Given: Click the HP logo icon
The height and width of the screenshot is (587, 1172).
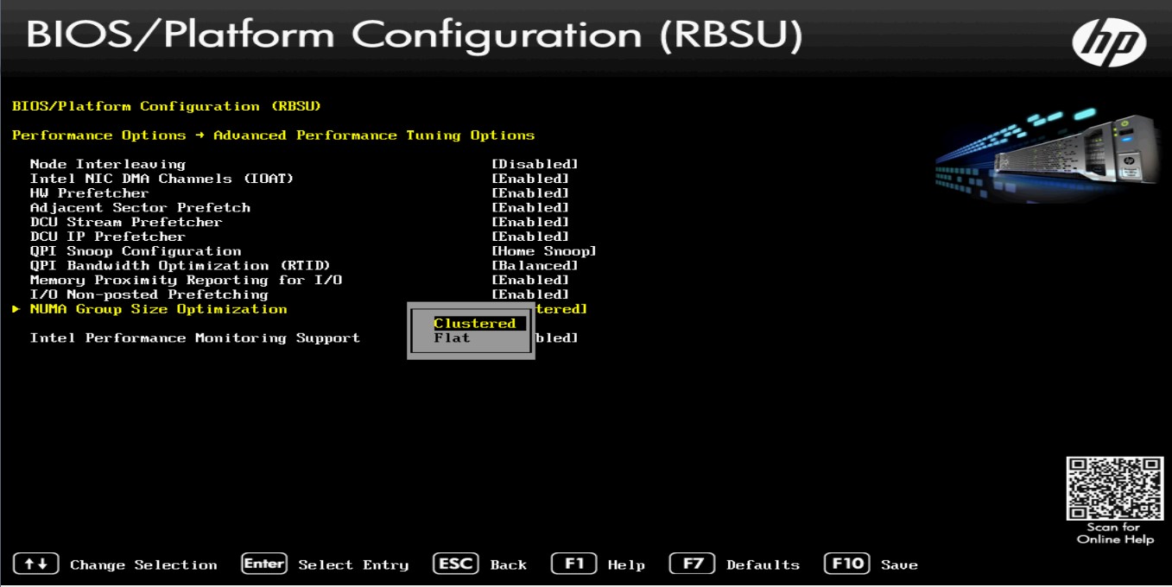Looking at the screenshot, I should point(1109,41).
